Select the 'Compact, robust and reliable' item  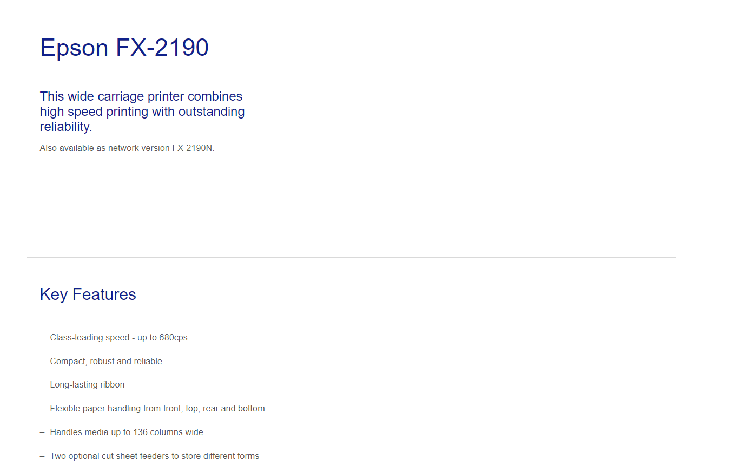click(106, 362)
